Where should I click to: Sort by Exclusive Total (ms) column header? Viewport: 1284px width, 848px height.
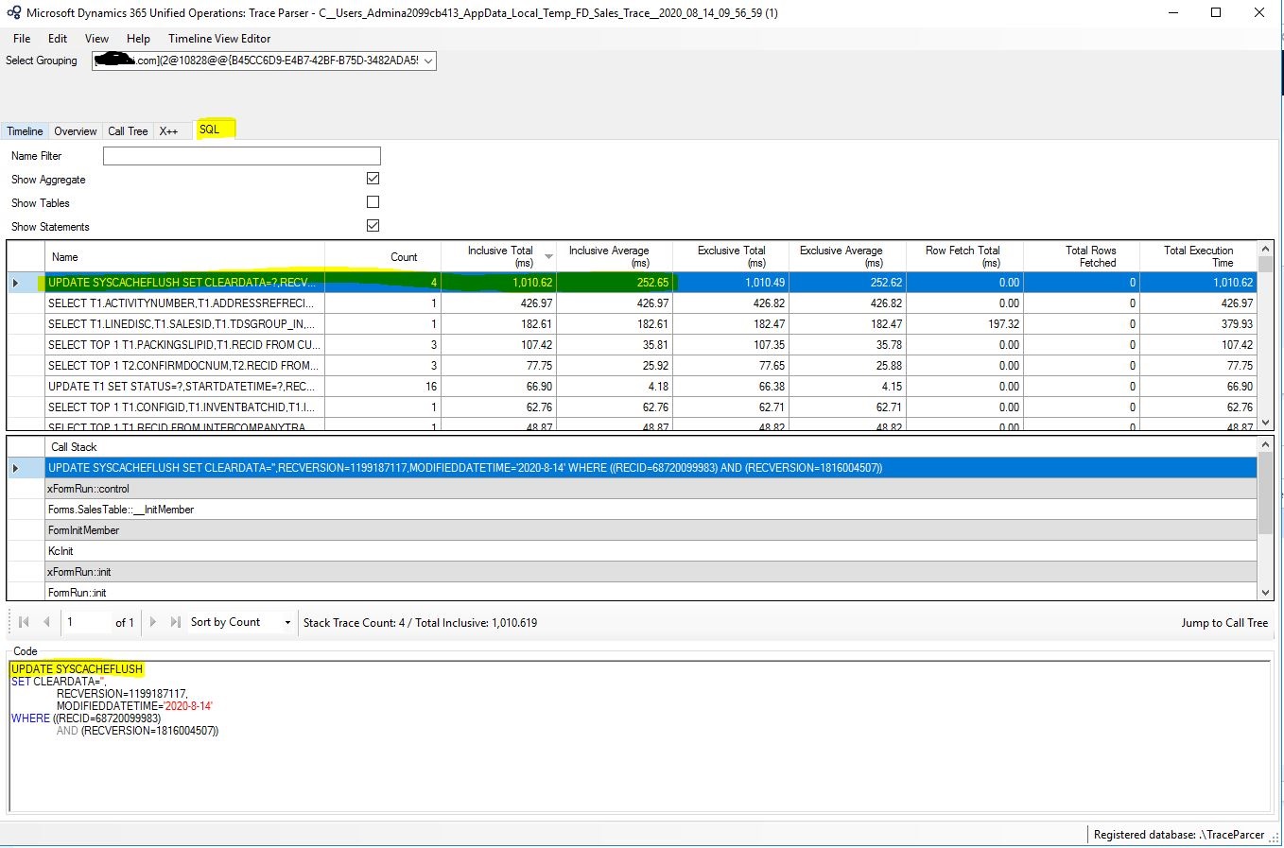click(731, 257)
